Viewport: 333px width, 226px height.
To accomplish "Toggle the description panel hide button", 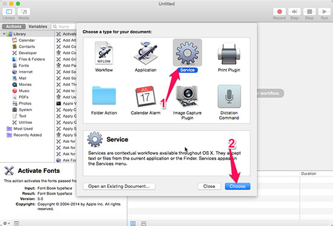I will (16, 223).
